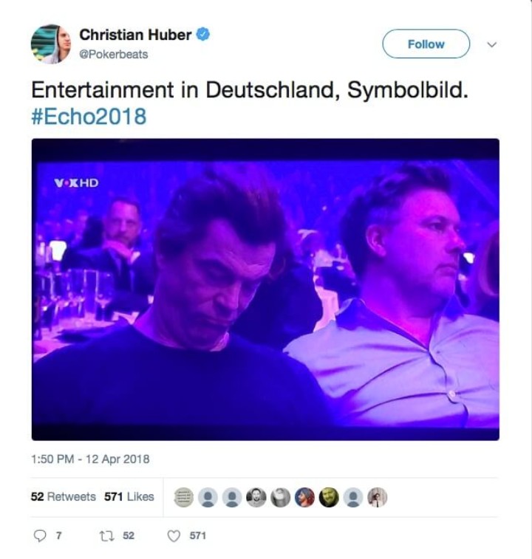
Task: Expand the tweet options chevron
Action: 492,44
